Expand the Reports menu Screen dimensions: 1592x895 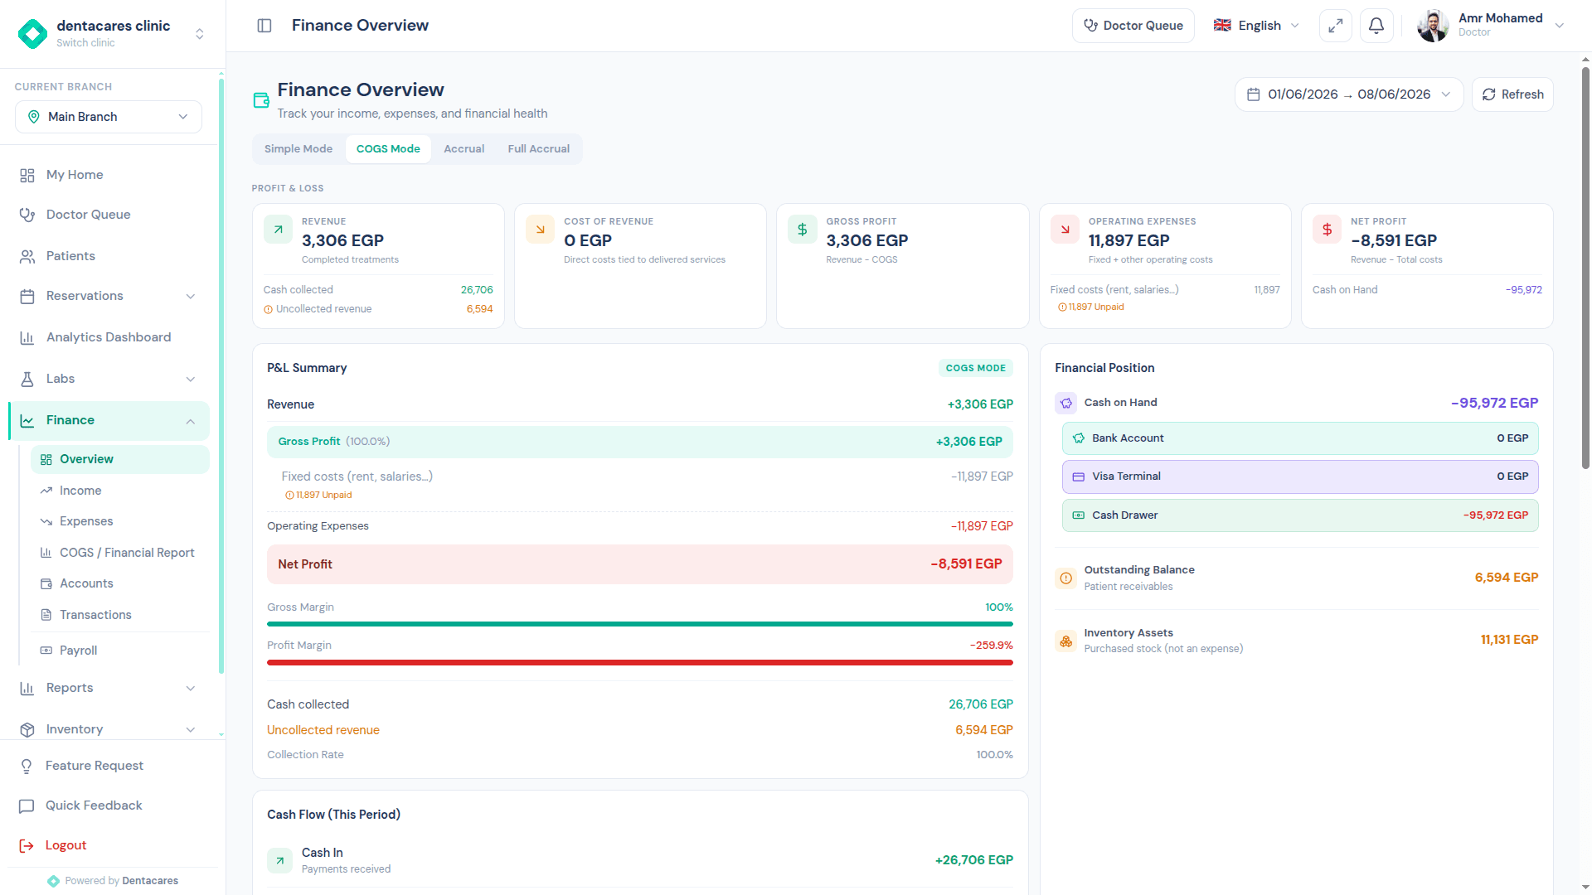[191, 688]
